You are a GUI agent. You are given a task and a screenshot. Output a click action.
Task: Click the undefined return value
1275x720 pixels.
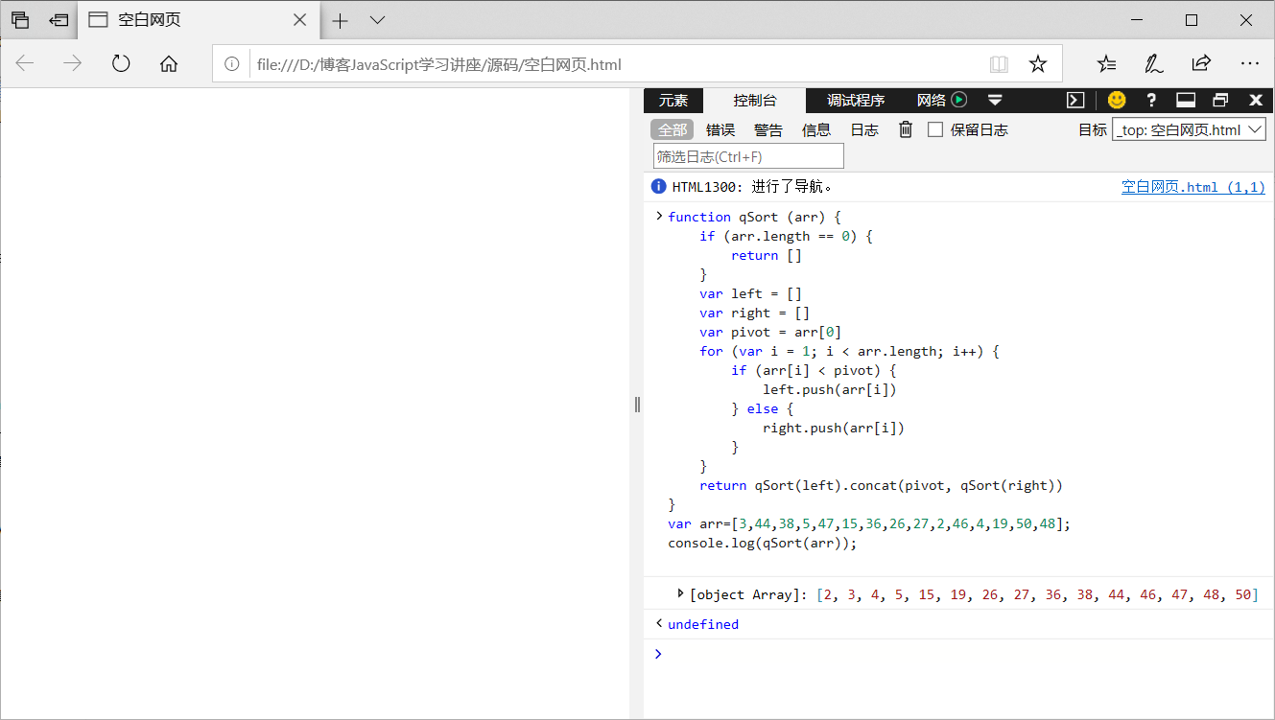(703, 624)
